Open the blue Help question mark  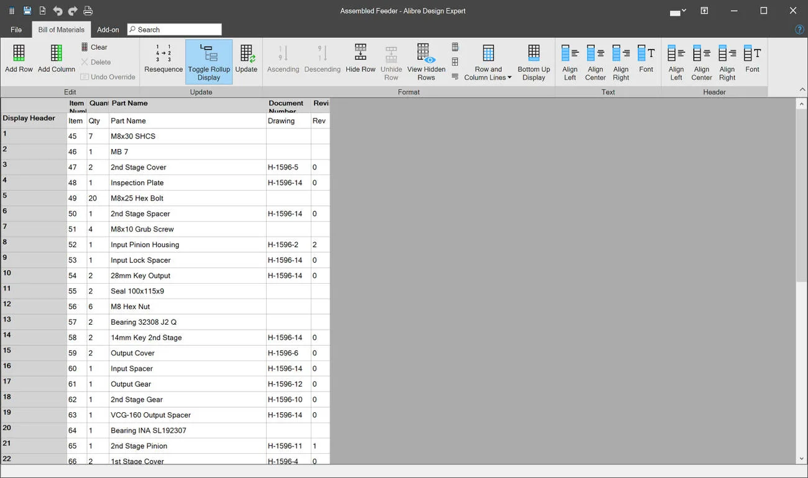(800, 30)
